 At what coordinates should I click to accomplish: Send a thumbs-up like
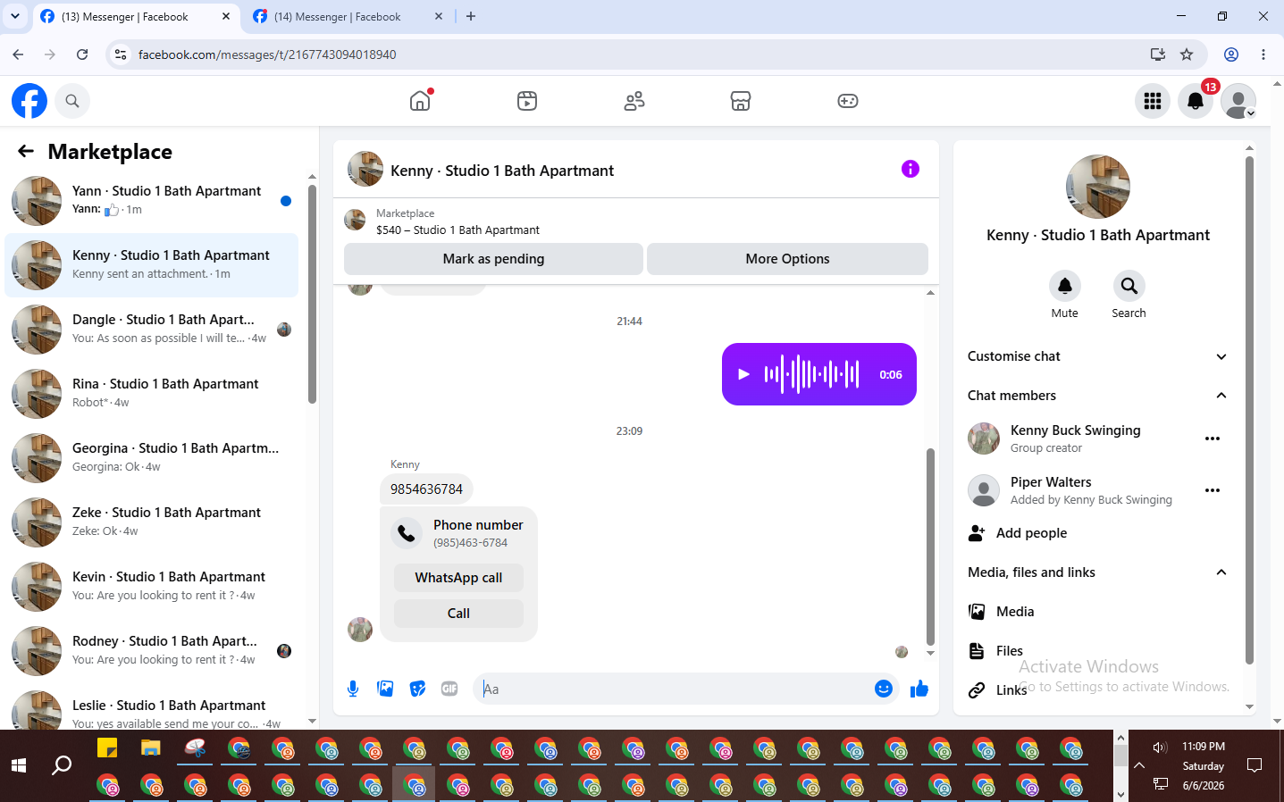click(919, 689)
